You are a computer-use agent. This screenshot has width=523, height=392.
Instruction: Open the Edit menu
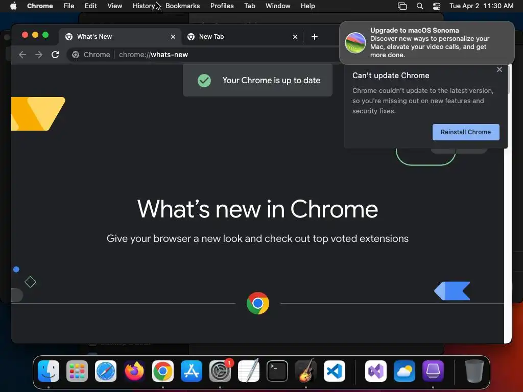coord(90,6)
